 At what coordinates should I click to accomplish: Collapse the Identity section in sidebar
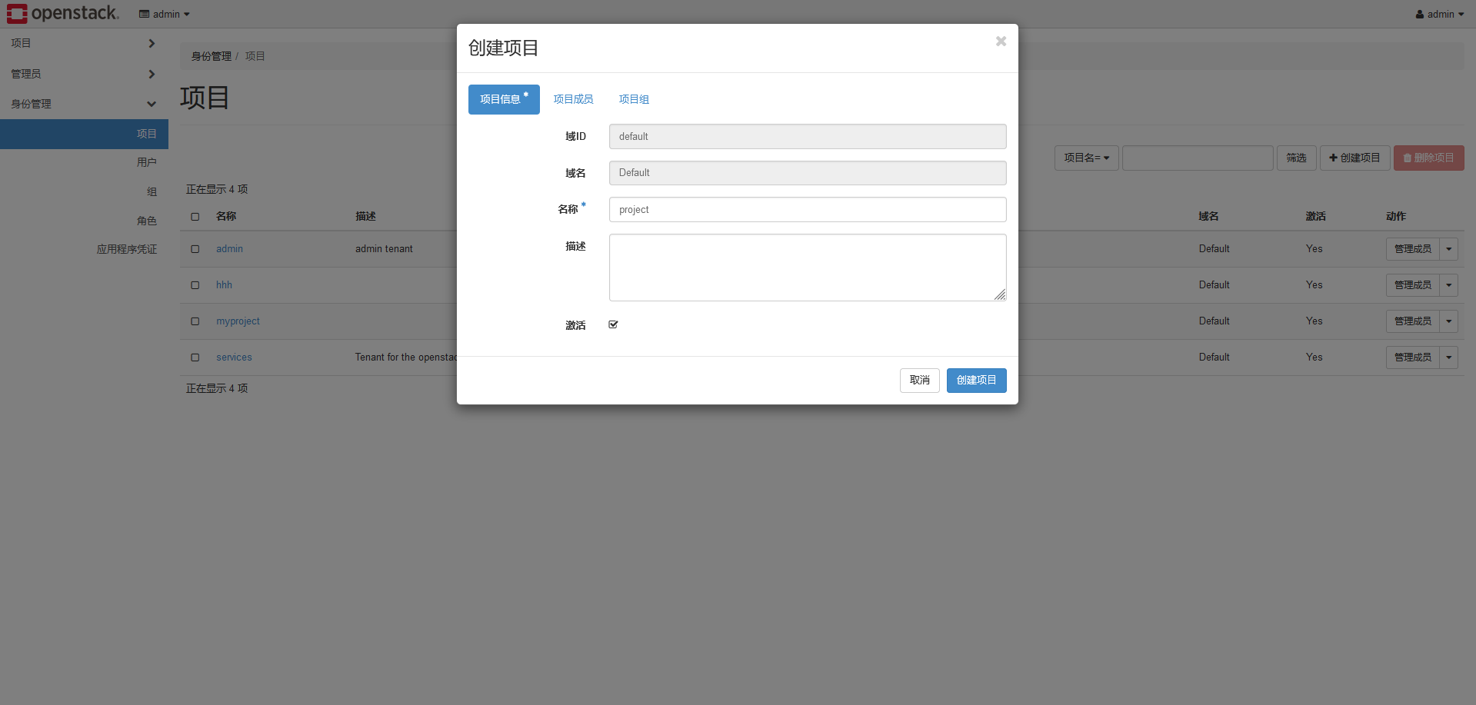coord(83,104)
